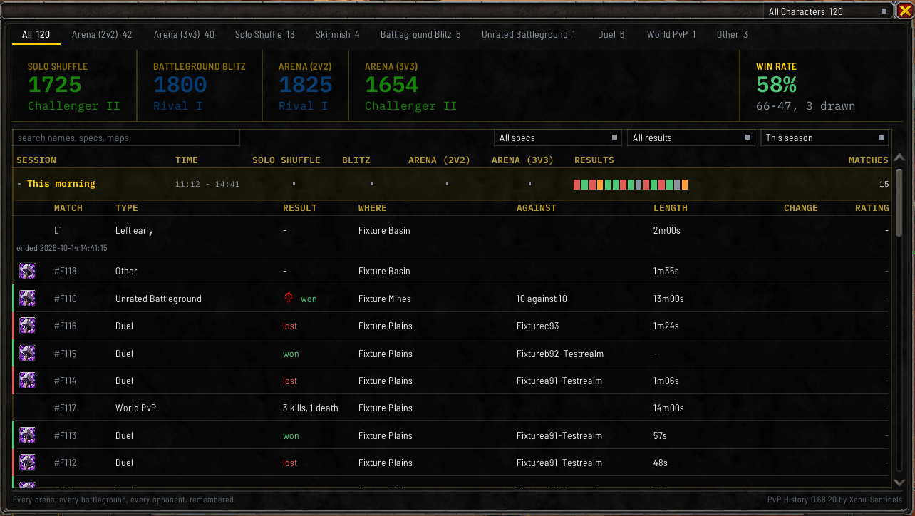Screen dimensions: 915x516
Task: Click the first red square in the results strip
Action: [x=577, y=185]
